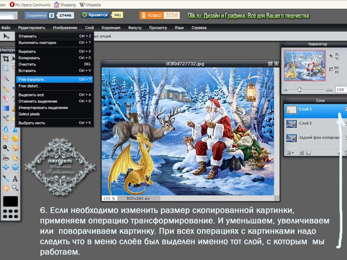Image resolution: width=347 pixels, height=260 pixels.
Task: Select the Pencil tool
Action: tap(6, 89)
